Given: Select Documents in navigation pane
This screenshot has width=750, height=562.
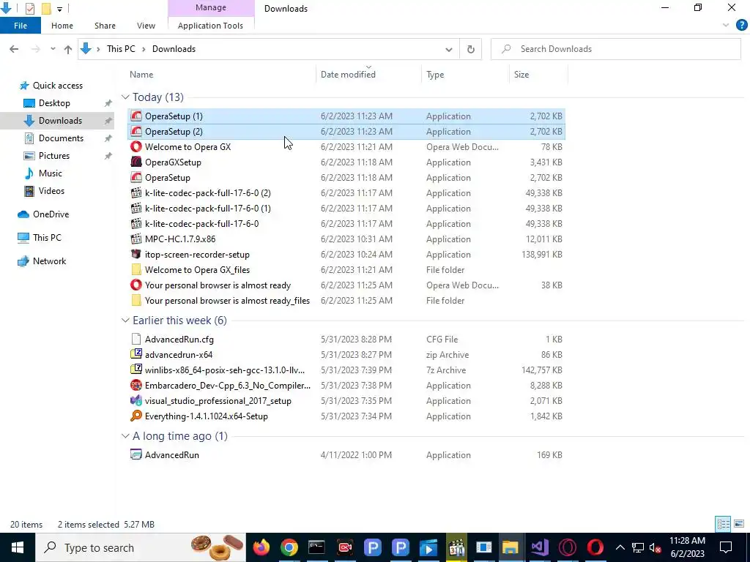Looking at the screenshot, I should pyautogui.click(x=61, y=138).
